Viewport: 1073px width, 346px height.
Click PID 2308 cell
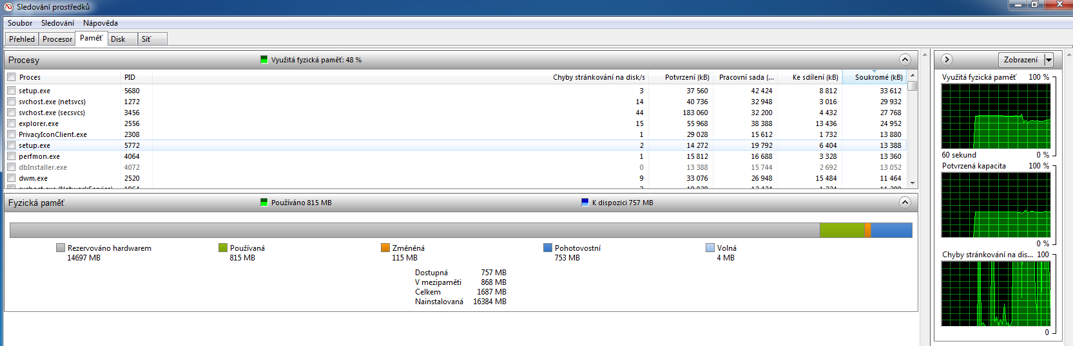point(132,134)
